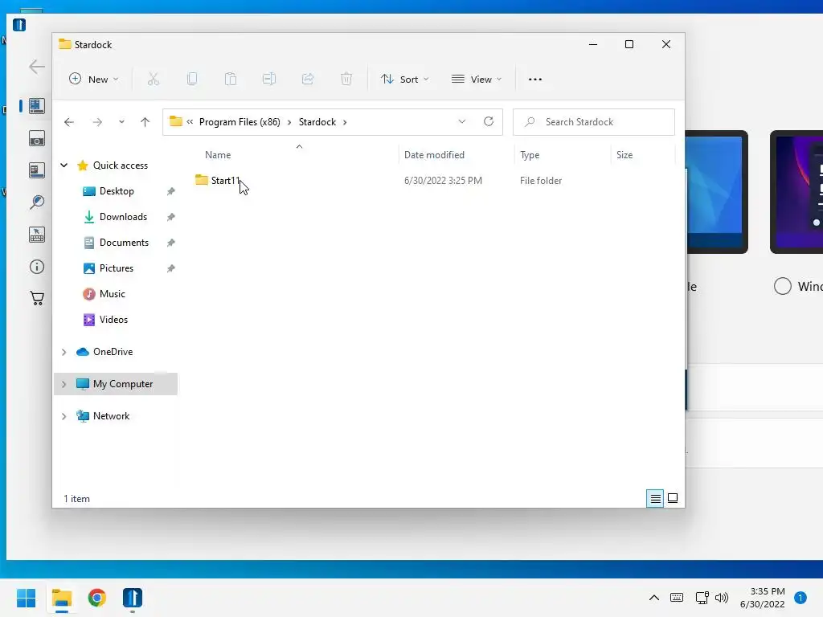Image resolution: width=823 pixels, height=617 pixels.
Task: Expand the OneDrive tree node
Action: click(64, 352)
